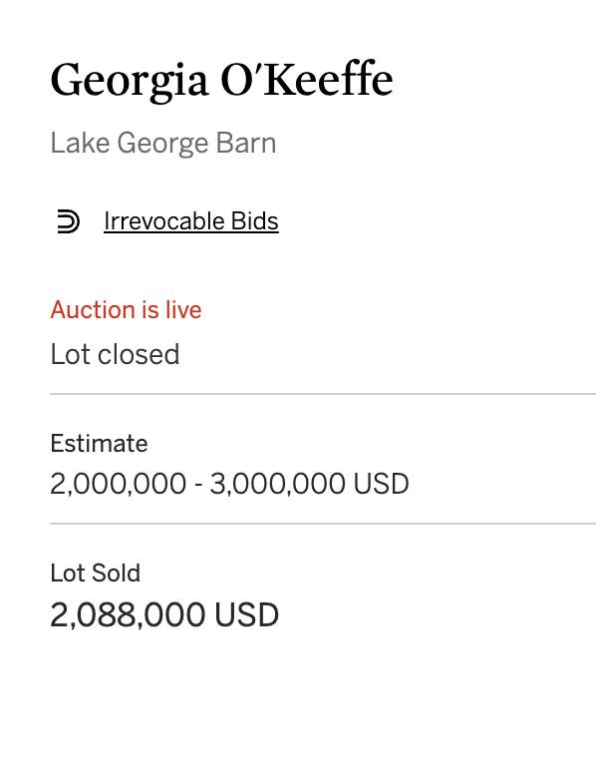Select the Lot closed status text
596x764 pixels.
pos(115,354)
